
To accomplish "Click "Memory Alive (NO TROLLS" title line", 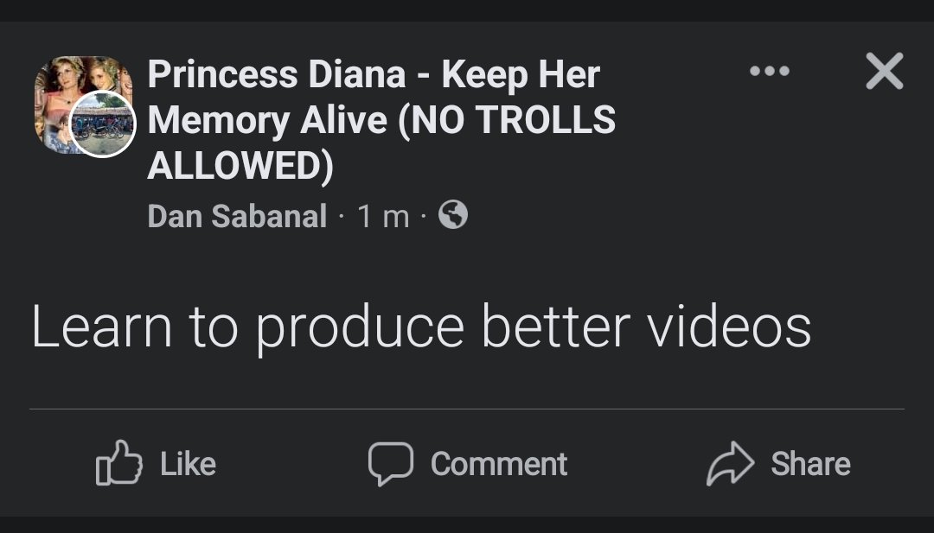I will click(x=381, y=120).
